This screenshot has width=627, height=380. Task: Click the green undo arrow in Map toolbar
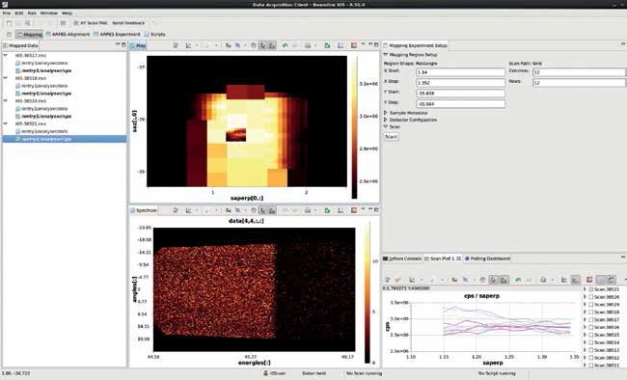286,45
